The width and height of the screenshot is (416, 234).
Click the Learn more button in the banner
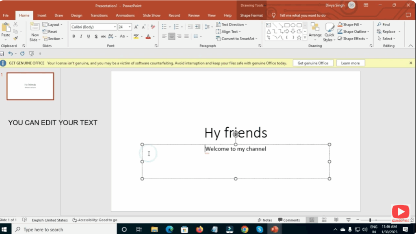(350, 63)
